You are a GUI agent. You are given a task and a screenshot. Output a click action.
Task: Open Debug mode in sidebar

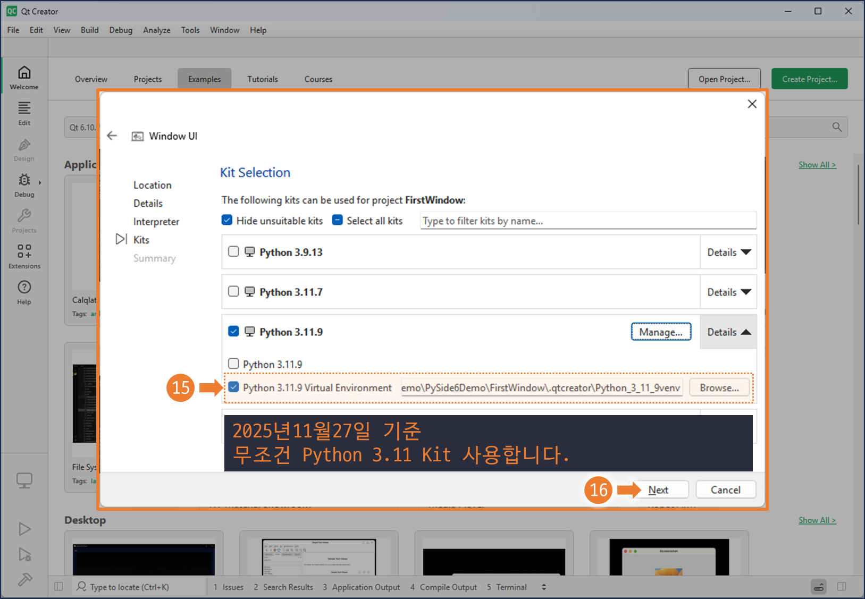coord(24,185)
